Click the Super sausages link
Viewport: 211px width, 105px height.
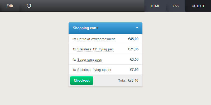(x=89, y=60)
